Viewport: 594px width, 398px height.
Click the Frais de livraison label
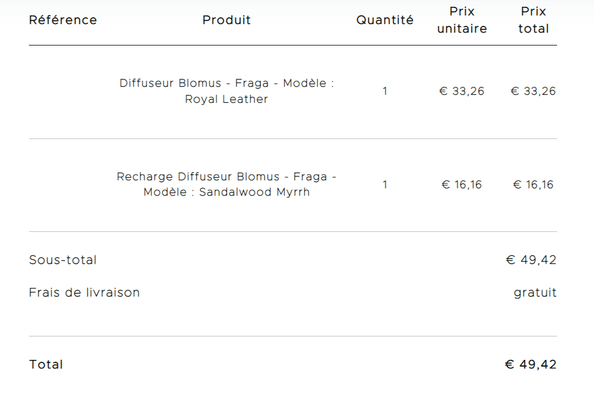[84, 293]
